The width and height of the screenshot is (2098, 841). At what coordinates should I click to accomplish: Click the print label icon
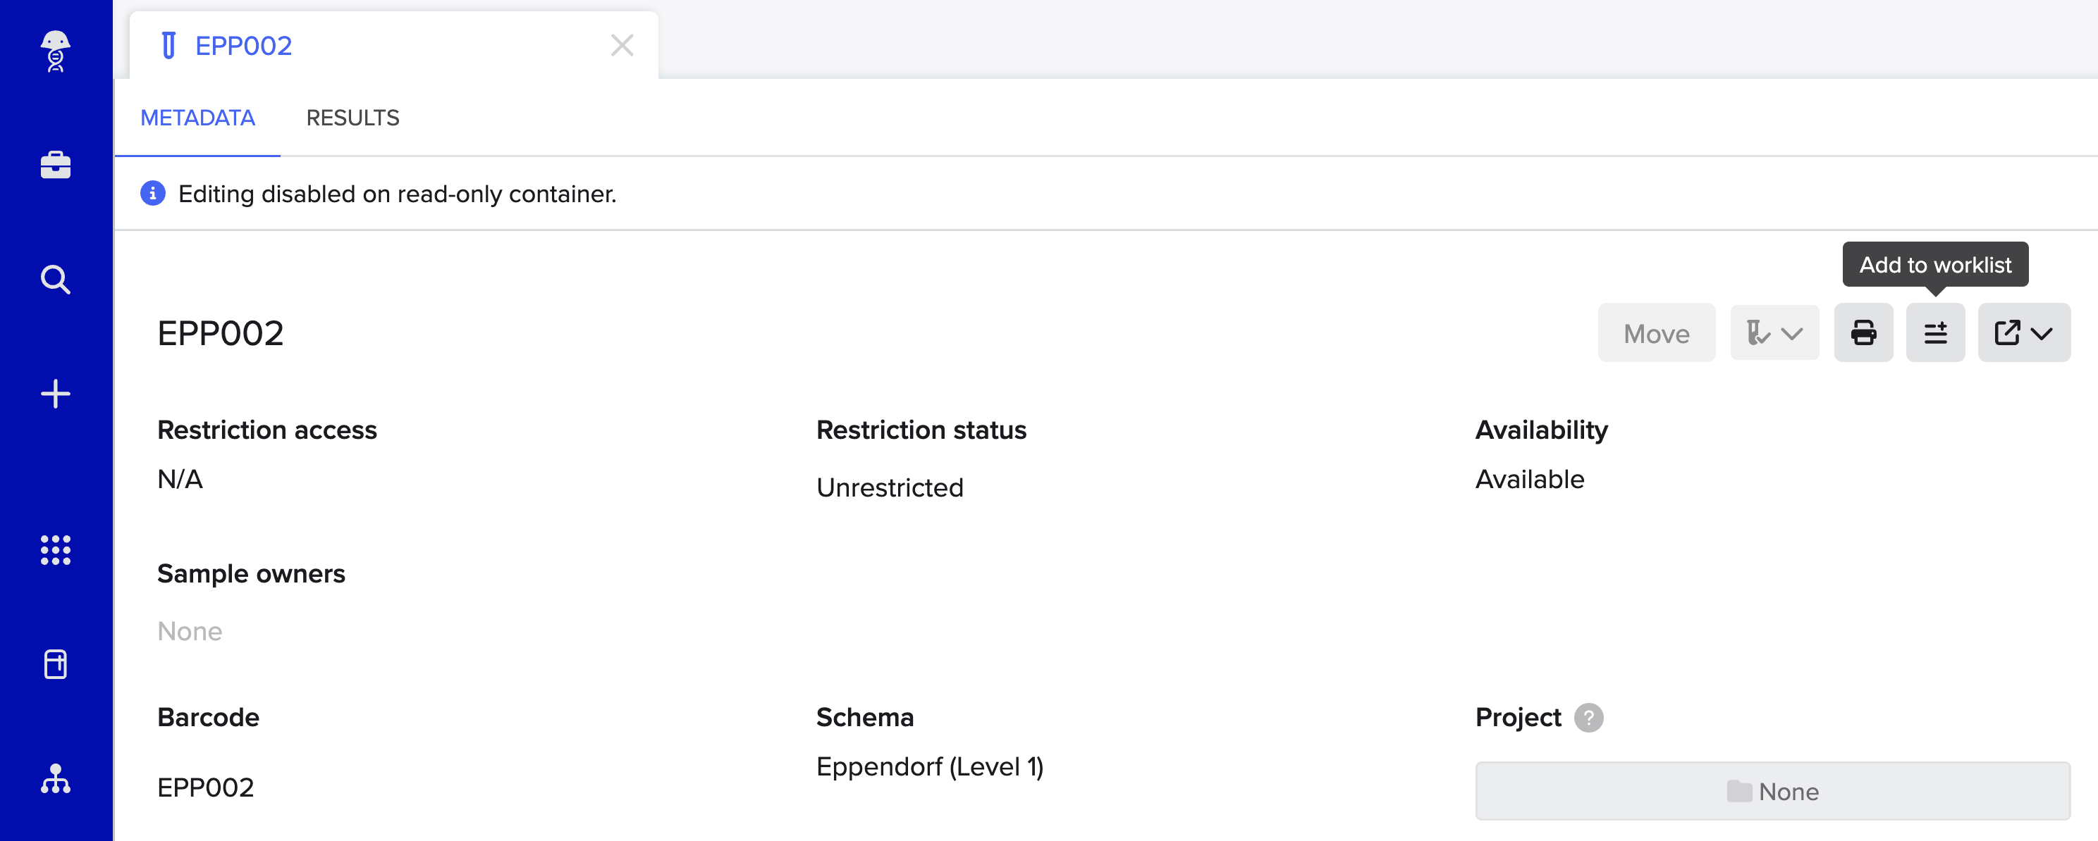(1863, 332)
